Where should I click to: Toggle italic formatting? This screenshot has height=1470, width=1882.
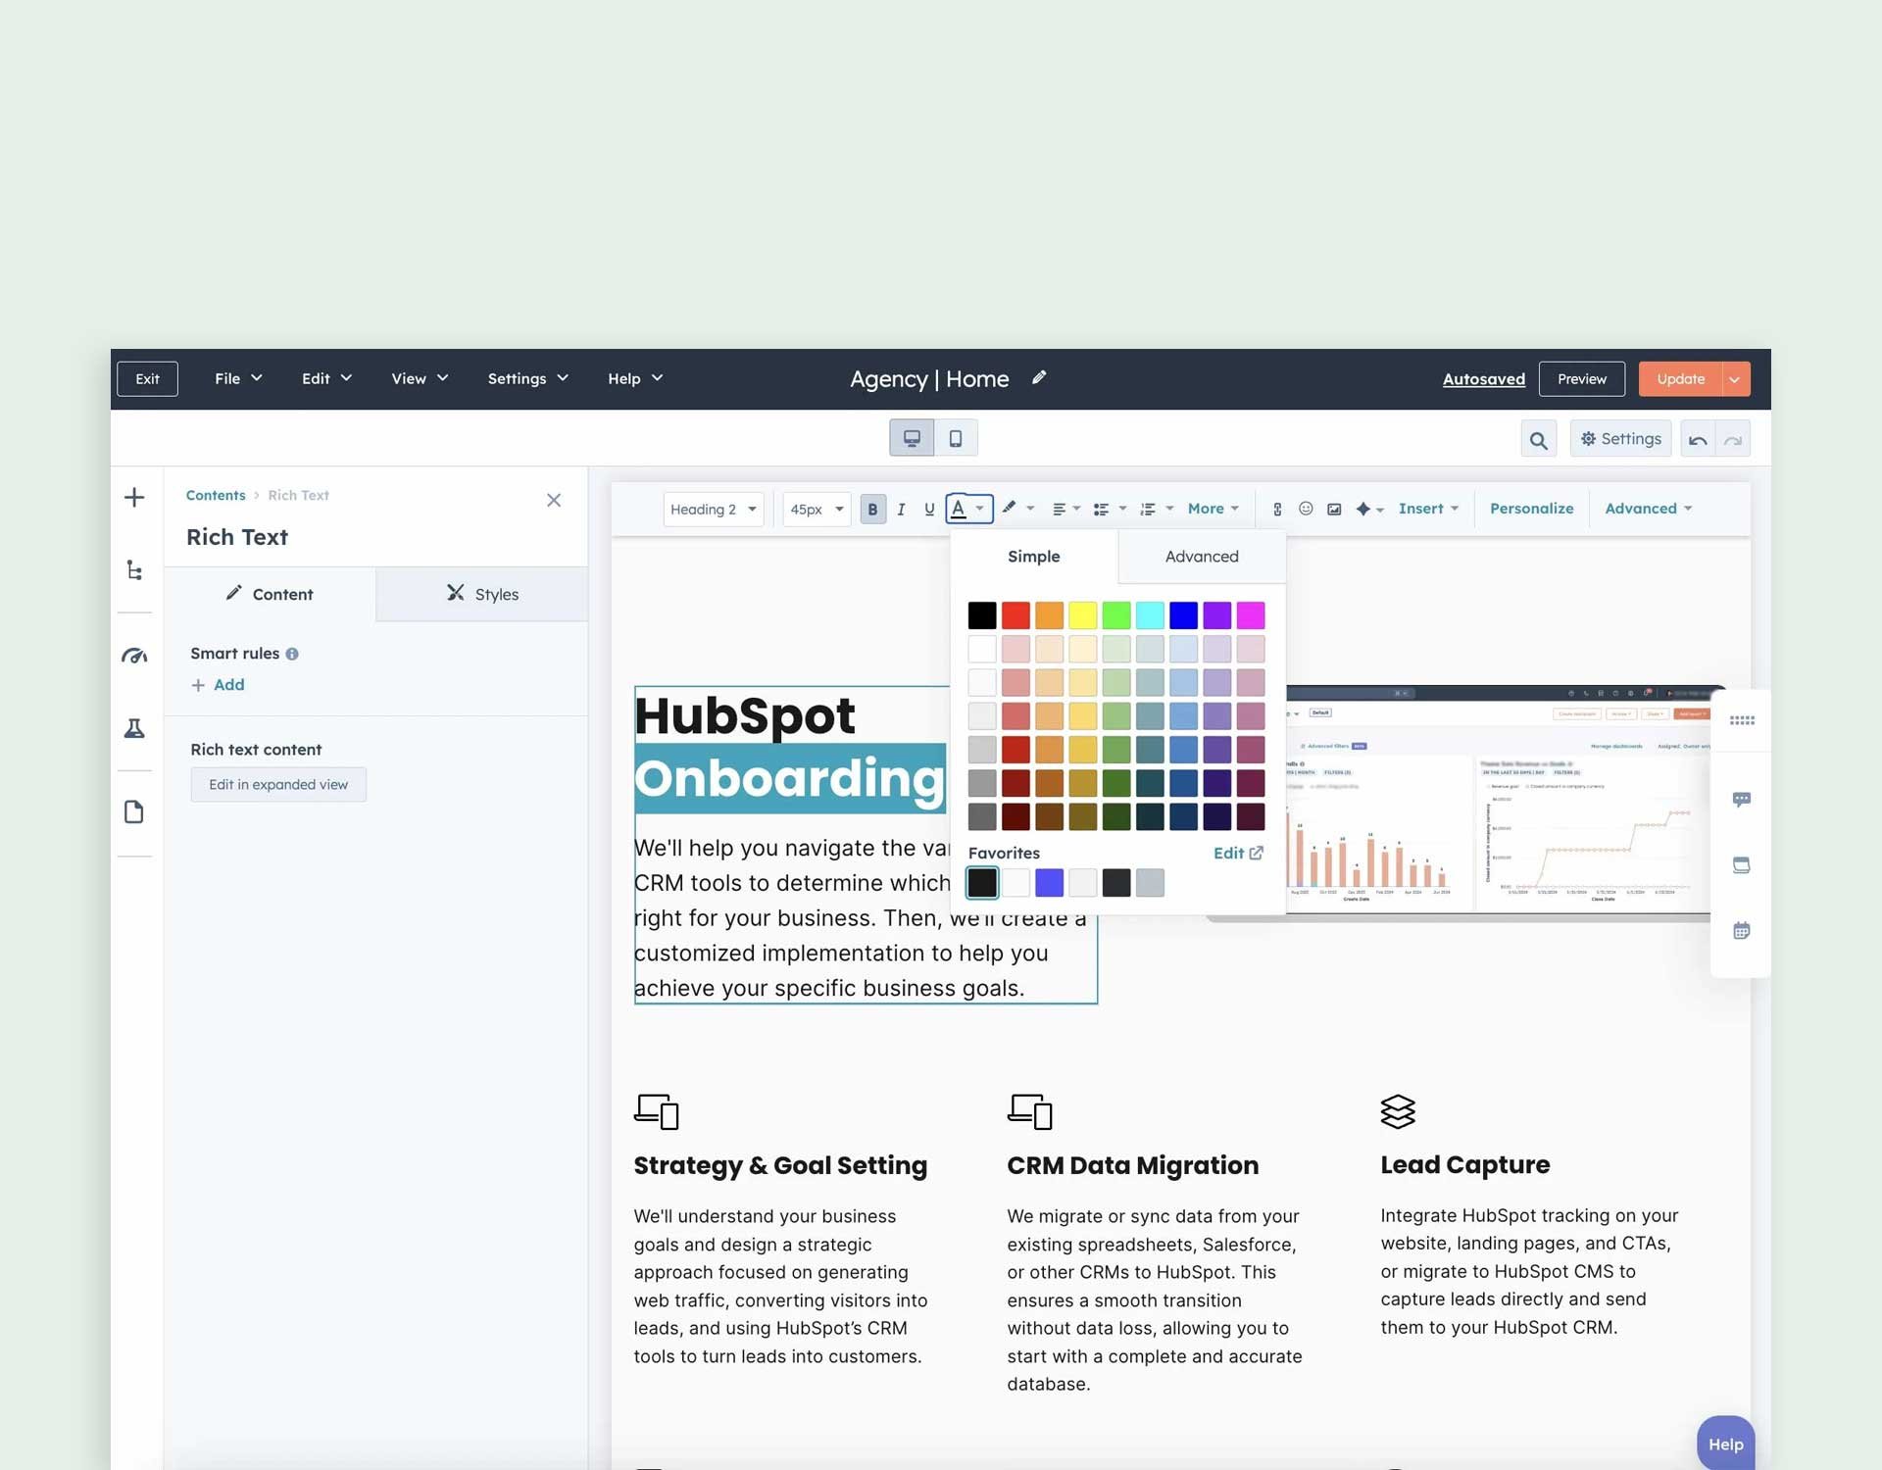click(901, 510)
